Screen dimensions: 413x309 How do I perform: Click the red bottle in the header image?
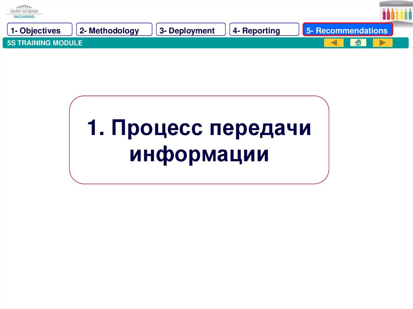point(389,15)
